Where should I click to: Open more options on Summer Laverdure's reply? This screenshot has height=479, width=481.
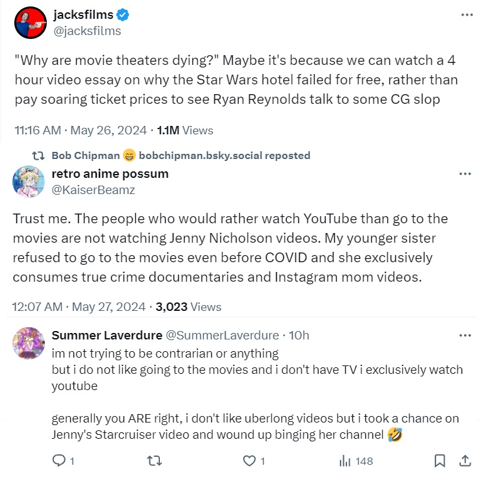pyautogui.click(x=465, y=336)
